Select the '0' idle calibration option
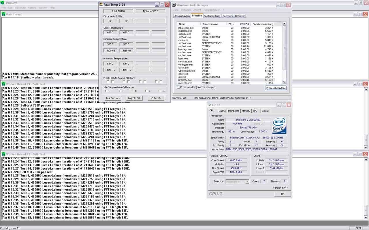The height and width of the screenshot is (230, 369). 133,91
